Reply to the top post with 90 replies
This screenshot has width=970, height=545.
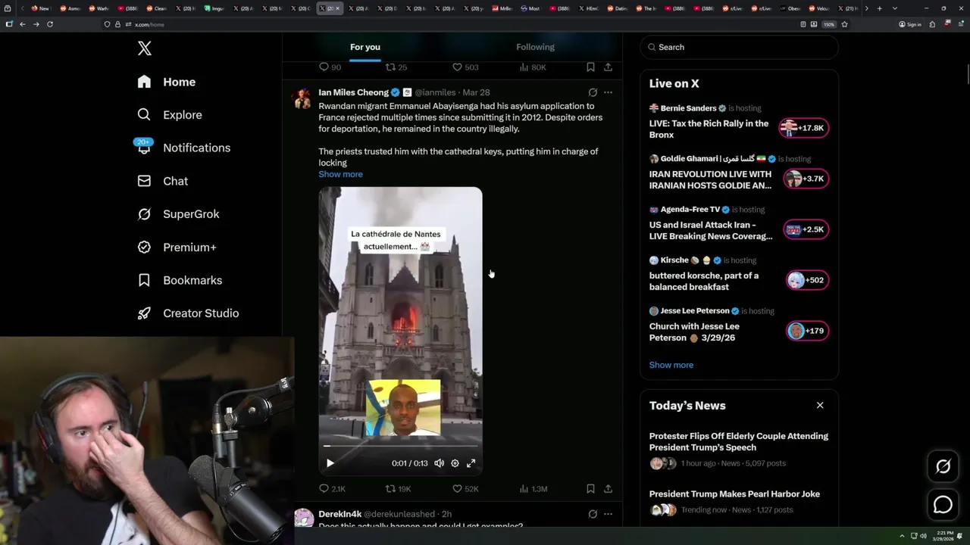coord(330,67)
